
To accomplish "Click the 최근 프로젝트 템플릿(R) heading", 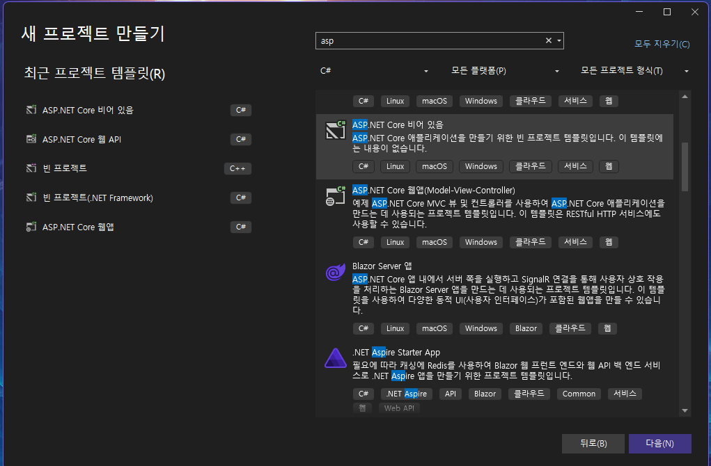I will (x=94, y=73).
